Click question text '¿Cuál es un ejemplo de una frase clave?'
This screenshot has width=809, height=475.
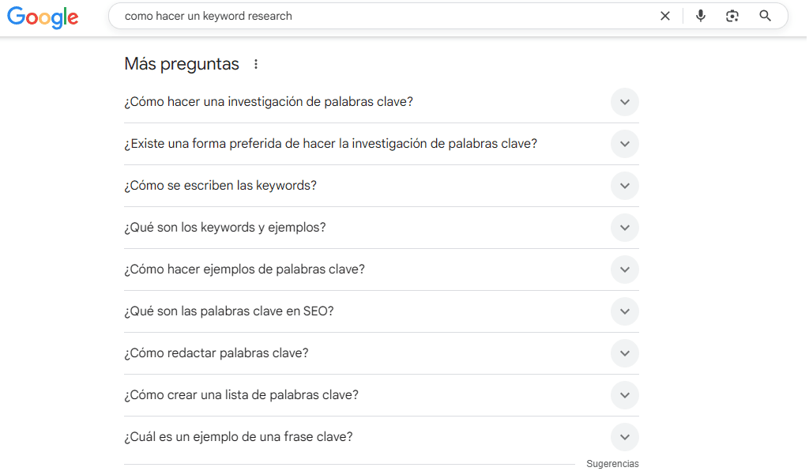[239, 437]
